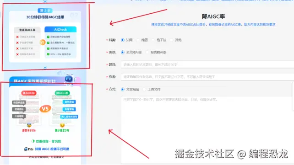Image resolution: width=294 pixels, height=165 pixels.
Task: Click the red 95% rate text
Action: 29,130
